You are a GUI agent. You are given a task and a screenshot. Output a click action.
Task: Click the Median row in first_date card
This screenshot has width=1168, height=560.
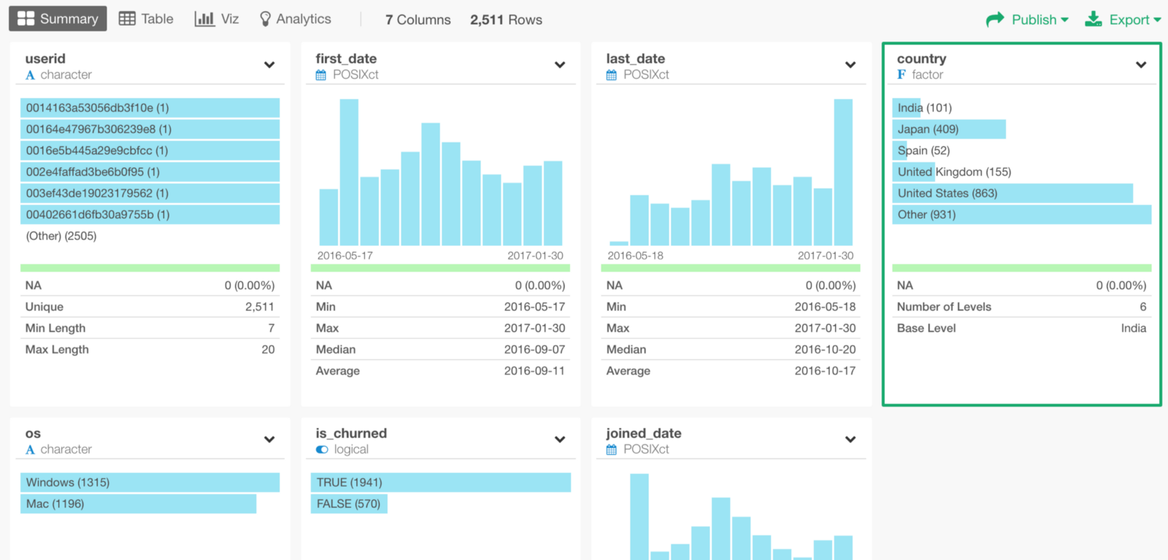(x=441, y=349)
